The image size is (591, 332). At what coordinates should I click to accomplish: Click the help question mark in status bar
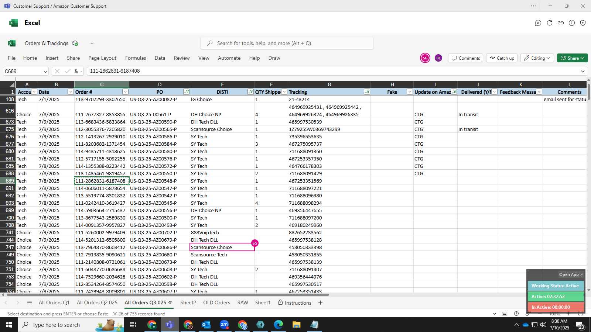tap(516, 314)
